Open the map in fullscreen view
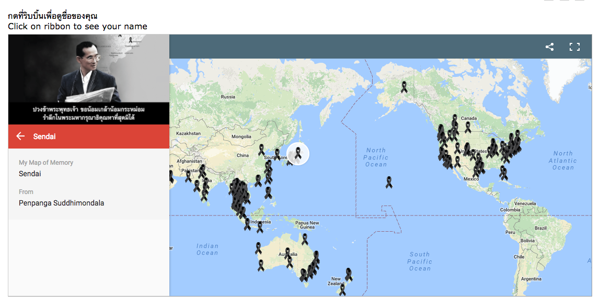Viewport: 600px width, 307px height. 574,47
